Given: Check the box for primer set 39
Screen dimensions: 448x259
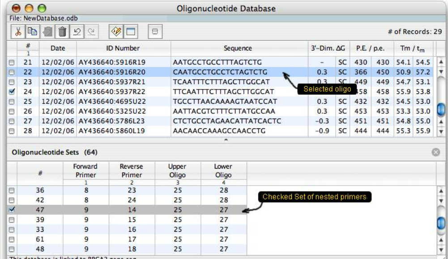Looking at the screenshot, I should 12,220.
